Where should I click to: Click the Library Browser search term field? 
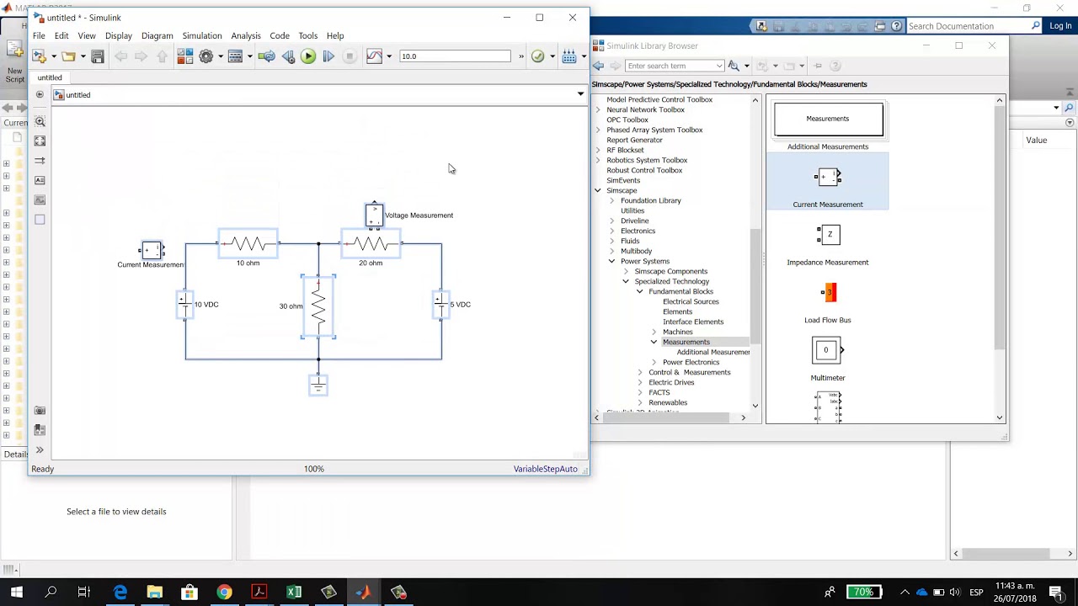tap(675, 66)
